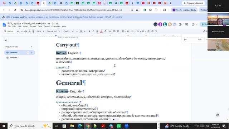This screenshot has width=229, height=129.
Task: Click the Insert link icon
Action: click(110, 31)
